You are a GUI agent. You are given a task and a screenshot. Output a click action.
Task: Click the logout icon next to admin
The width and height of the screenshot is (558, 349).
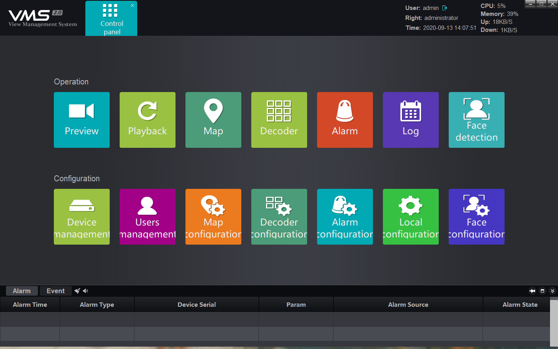click(445, 8)
